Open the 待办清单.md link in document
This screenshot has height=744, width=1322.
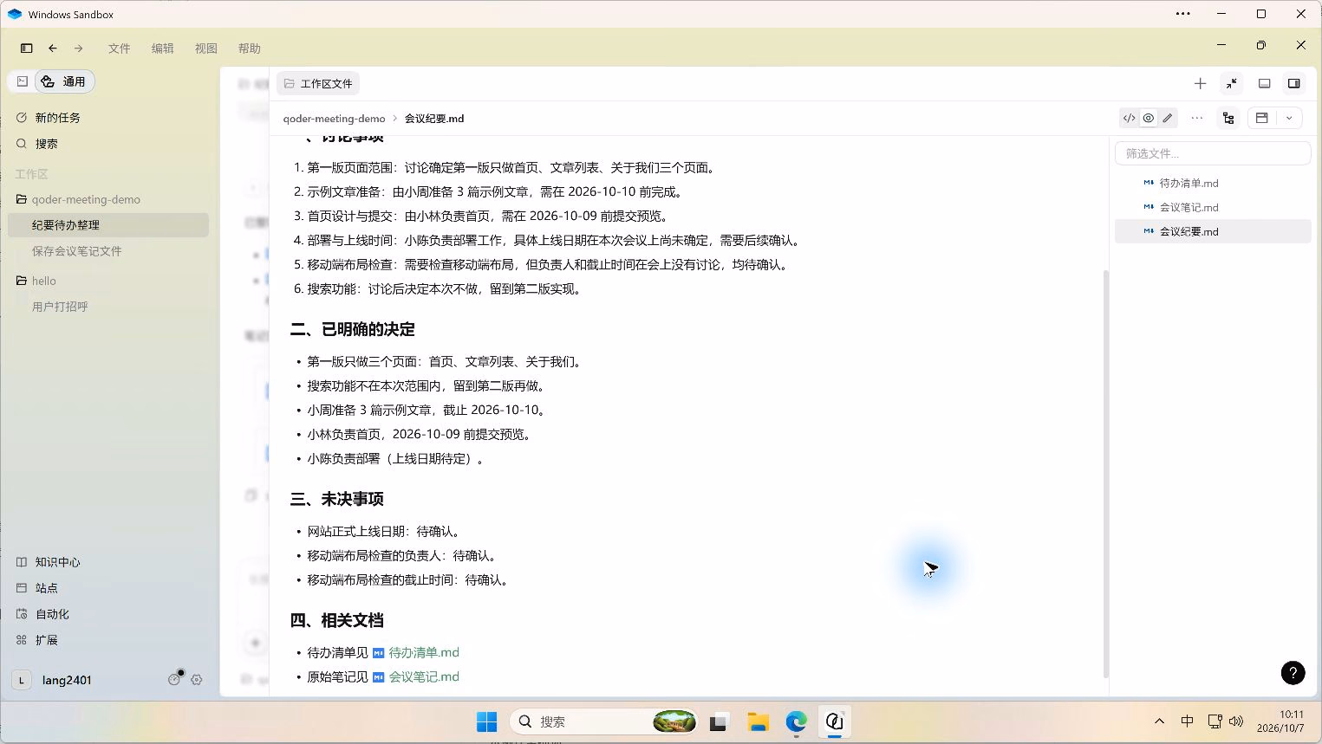pyautogui.click(x=424, y=652)
